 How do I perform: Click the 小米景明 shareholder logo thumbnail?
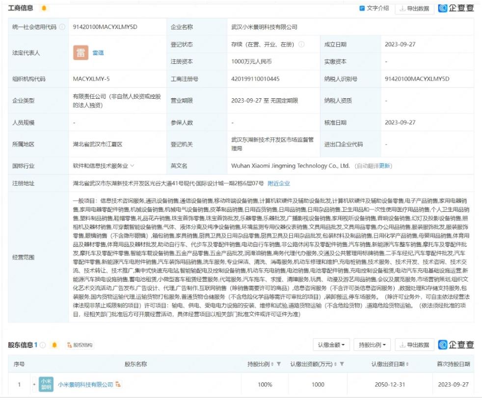(46, 384)
